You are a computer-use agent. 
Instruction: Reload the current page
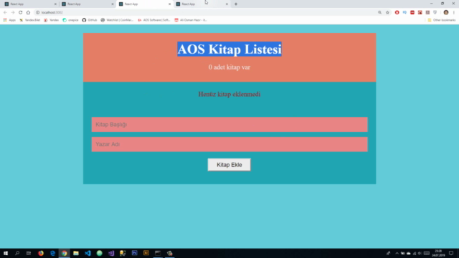pyautogui.click(x=21, y=12)
